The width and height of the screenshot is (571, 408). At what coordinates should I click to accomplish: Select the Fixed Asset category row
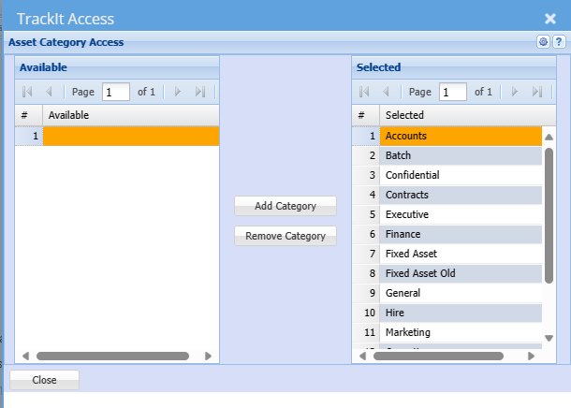(447, 254)
